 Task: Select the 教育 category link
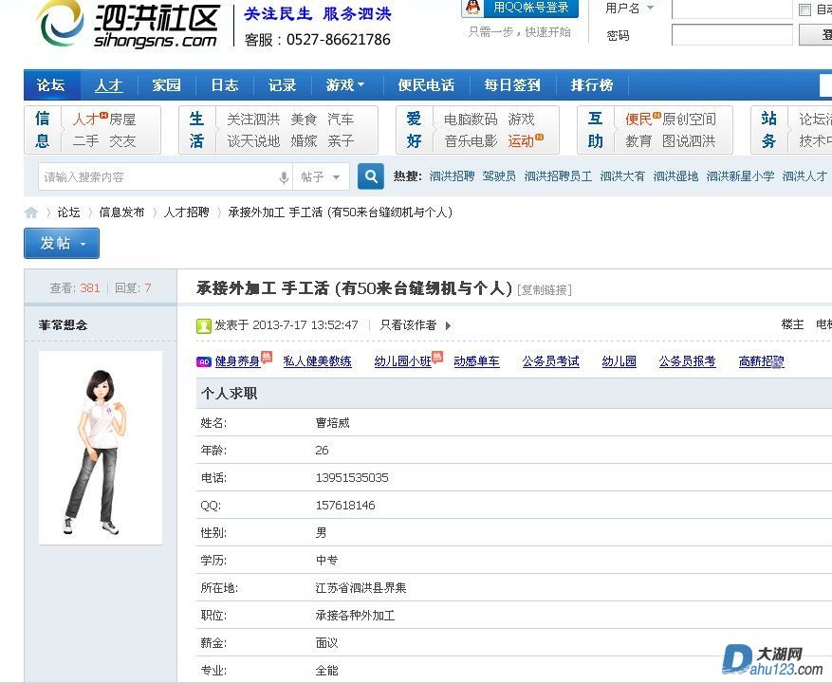click(638, 141)
